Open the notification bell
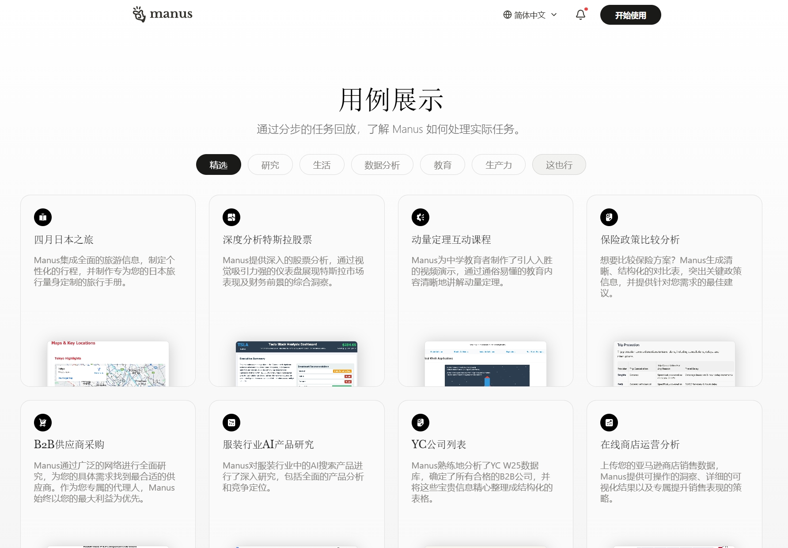This screenshot has width=788, height=548. click(x=581, y=15)
